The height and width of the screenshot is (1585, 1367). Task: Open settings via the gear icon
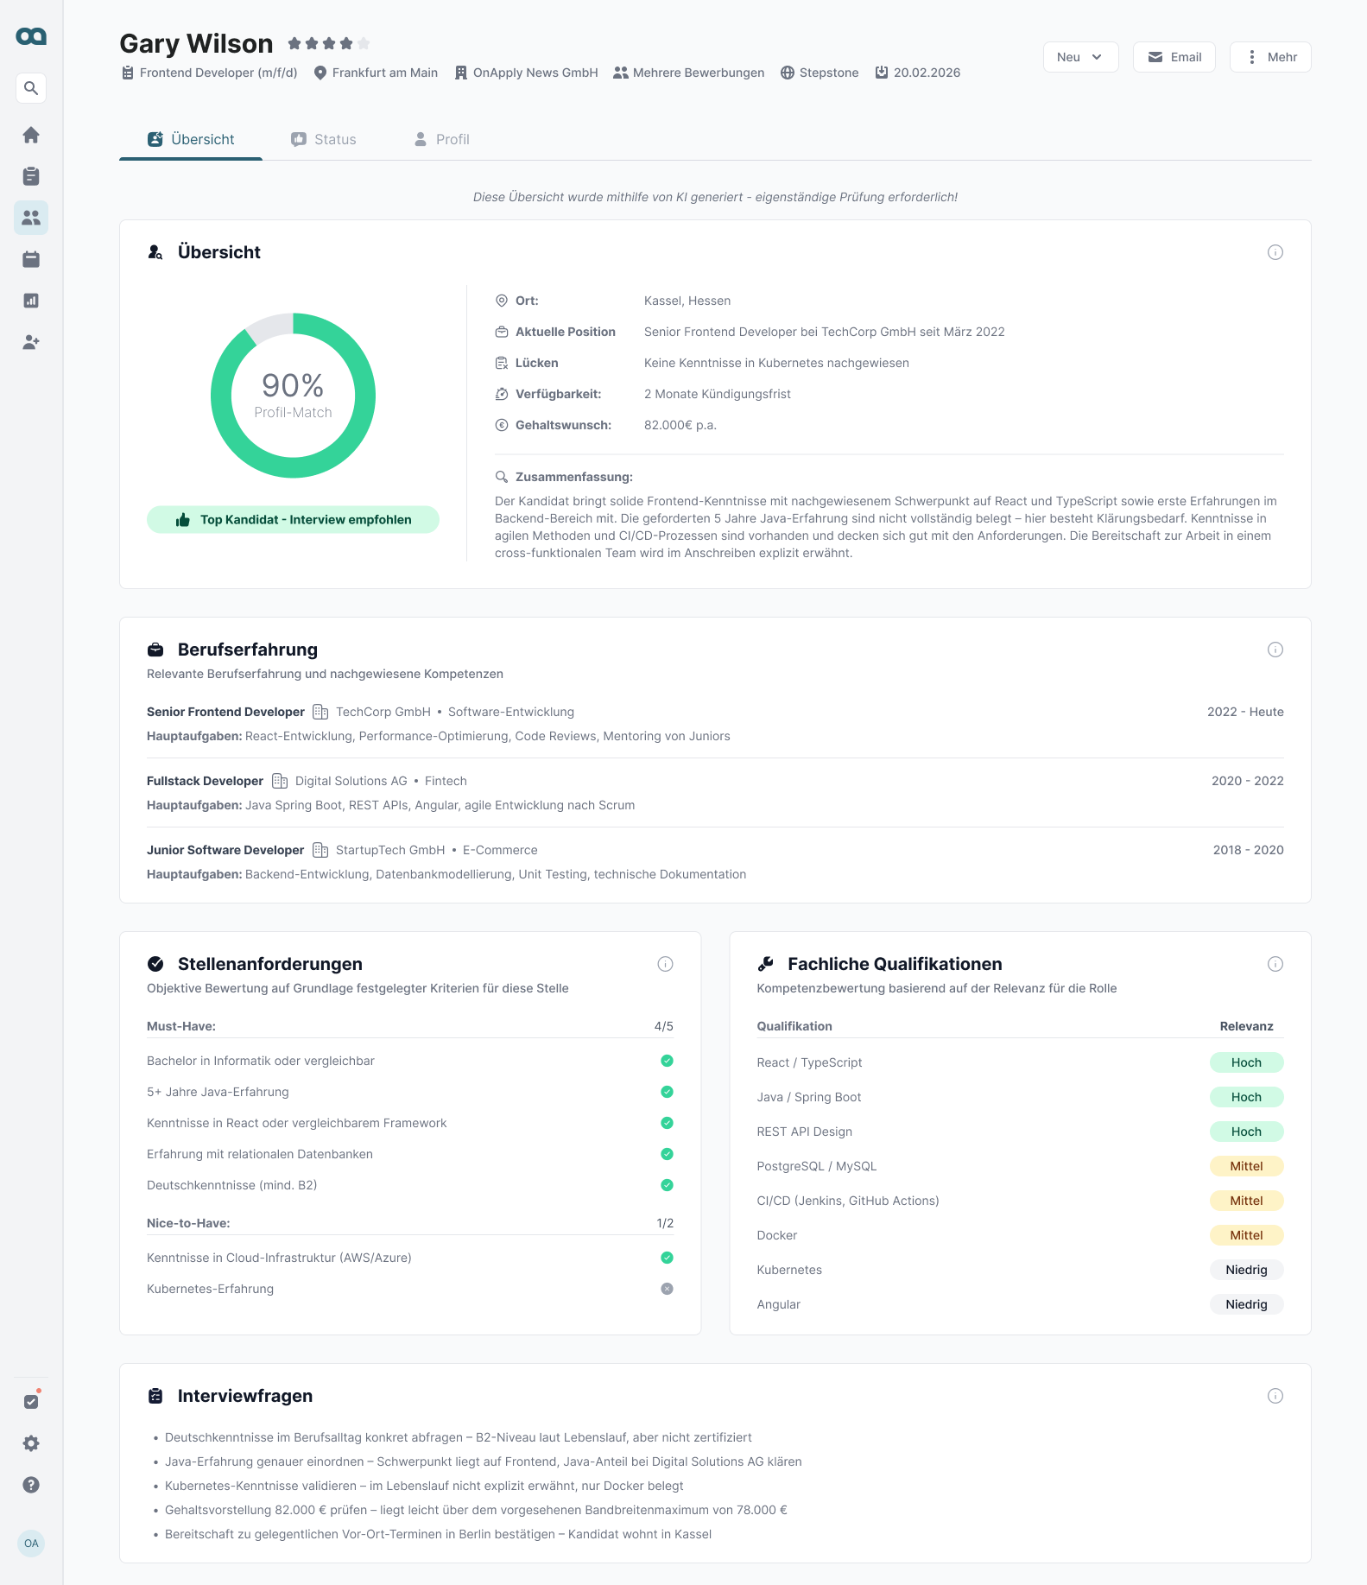pyautogui.click(x=31, y=1443)
